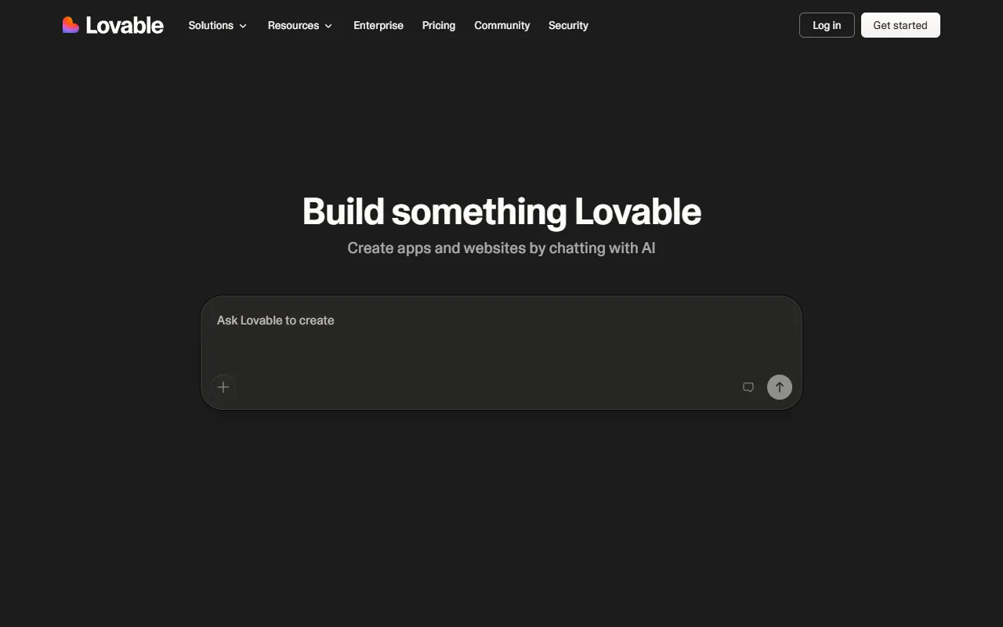Toggle the chat mode speech bubble icon
The height and width of the screenshot is (627, 1003).
coord(748,387)
